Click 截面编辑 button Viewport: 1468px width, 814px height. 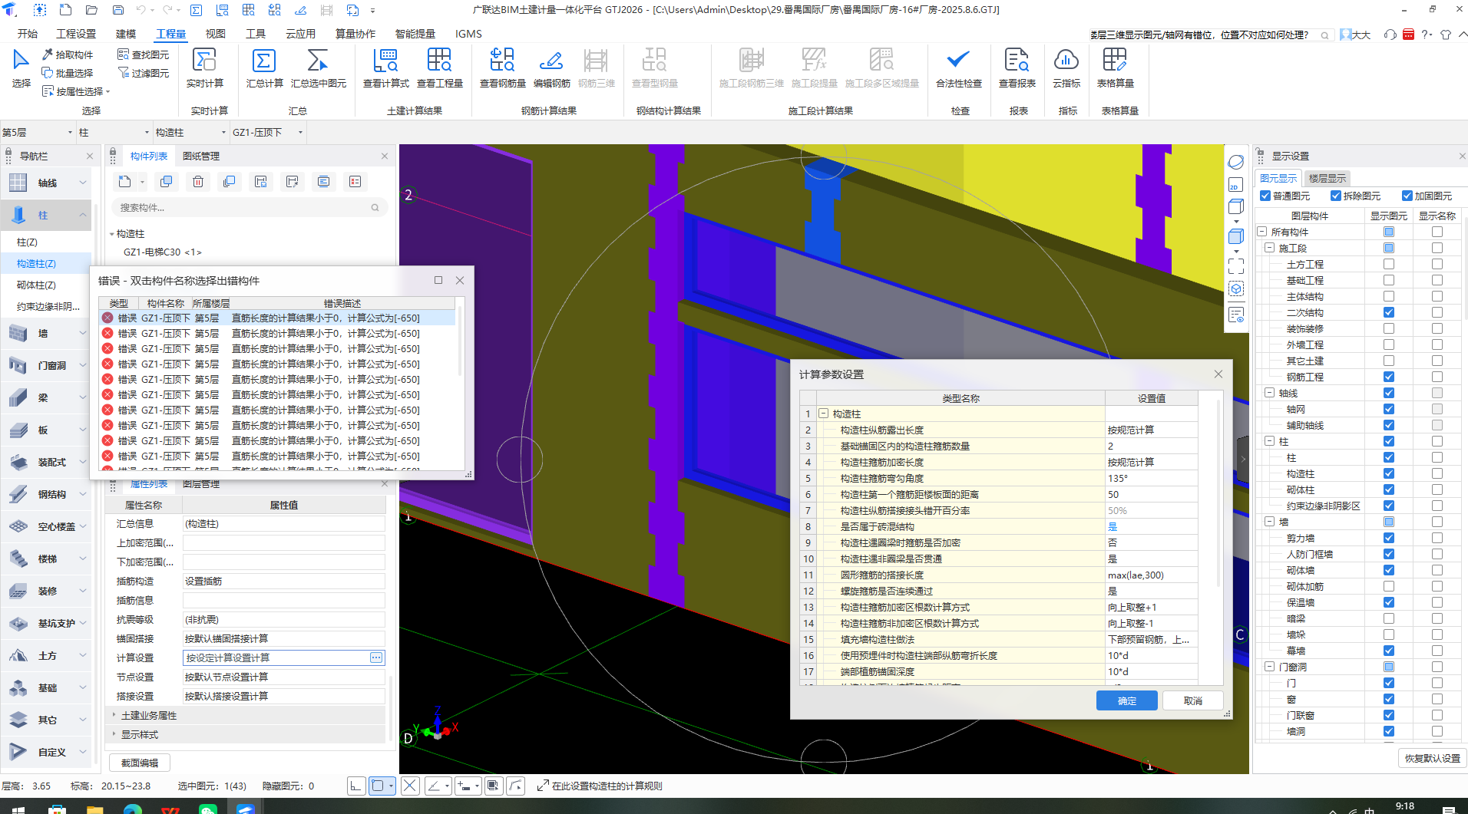tap(140, 763)
